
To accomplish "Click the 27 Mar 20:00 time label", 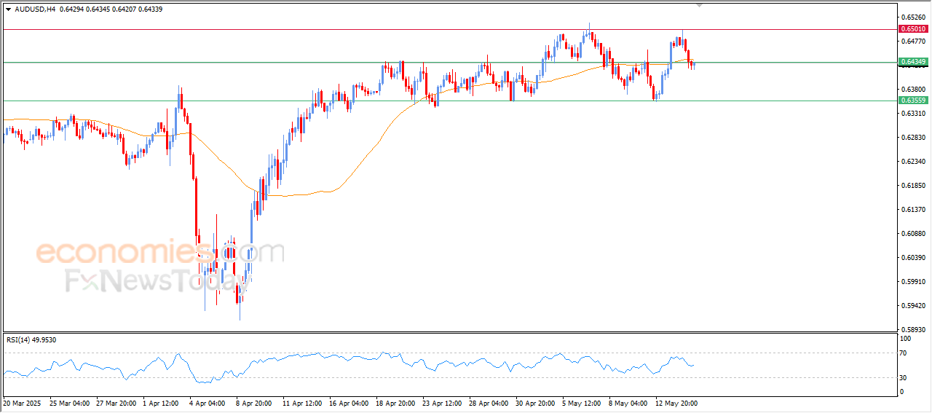I will click(116, 402).
